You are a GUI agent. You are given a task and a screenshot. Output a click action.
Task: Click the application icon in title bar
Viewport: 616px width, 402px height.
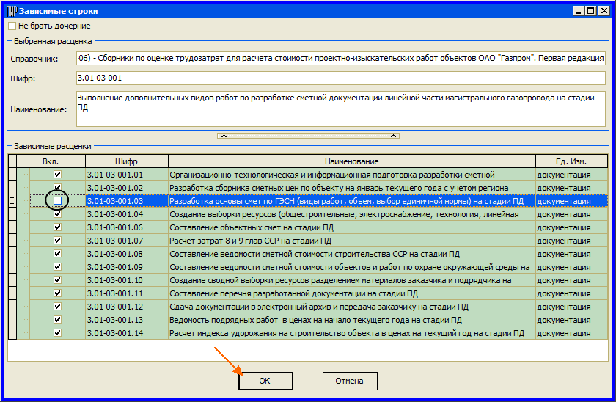pyautogui.click(x=11, y=11)
